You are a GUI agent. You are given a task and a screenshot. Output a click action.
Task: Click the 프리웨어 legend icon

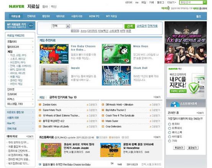tap(97, 137)
